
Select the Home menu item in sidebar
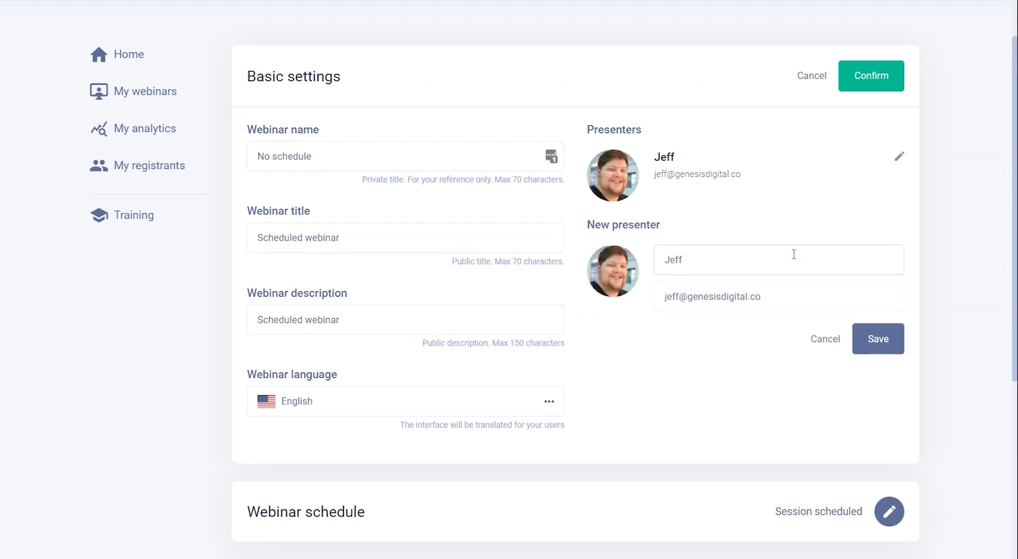coord(129,54)
